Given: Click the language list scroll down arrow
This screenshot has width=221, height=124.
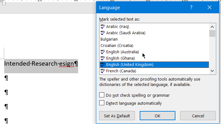Looking at the screenshot, I should click(212, 71).
